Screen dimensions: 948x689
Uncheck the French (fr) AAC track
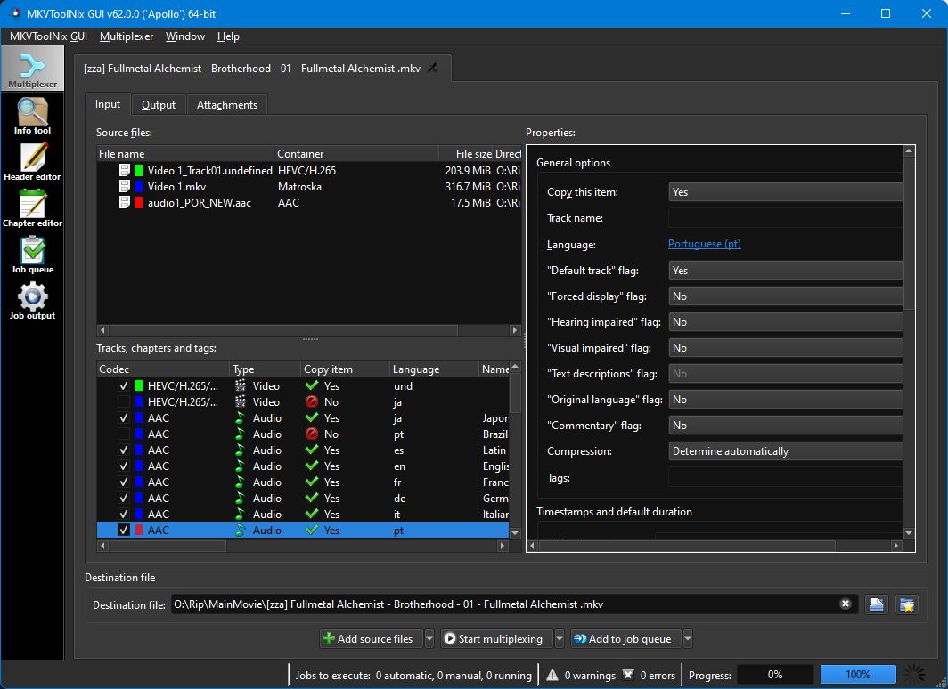(x=124, y=482)
